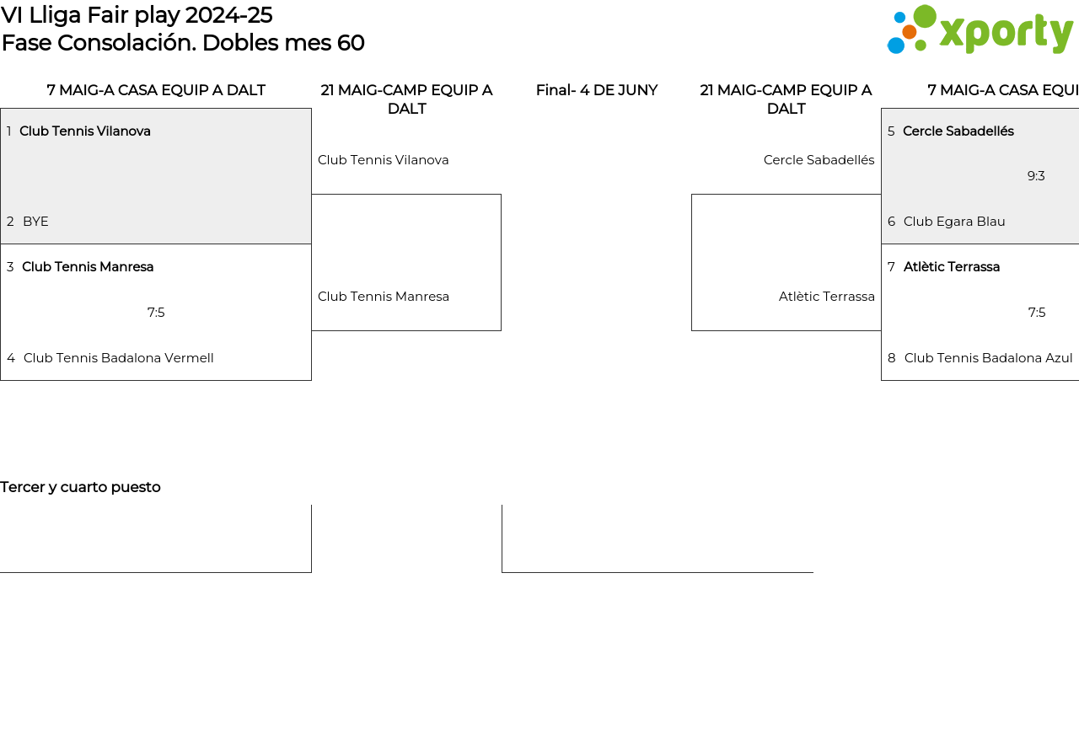Image resolution: width=1079 pixels, height=739 pixels.
Task: Select Club Tennis Badalona Vermell team
Action: coord(118,358)
